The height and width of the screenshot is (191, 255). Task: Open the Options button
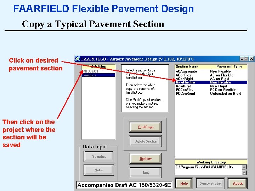coord(146,158)
